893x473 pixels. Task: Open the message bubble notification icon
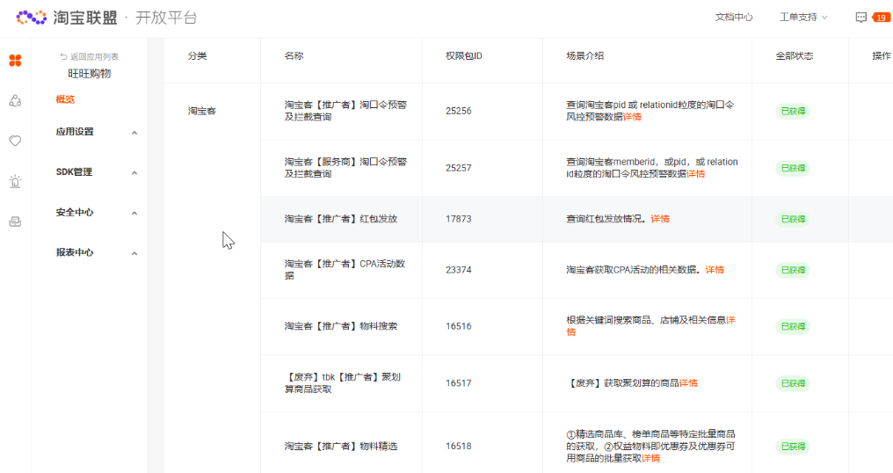coord(861,17)
